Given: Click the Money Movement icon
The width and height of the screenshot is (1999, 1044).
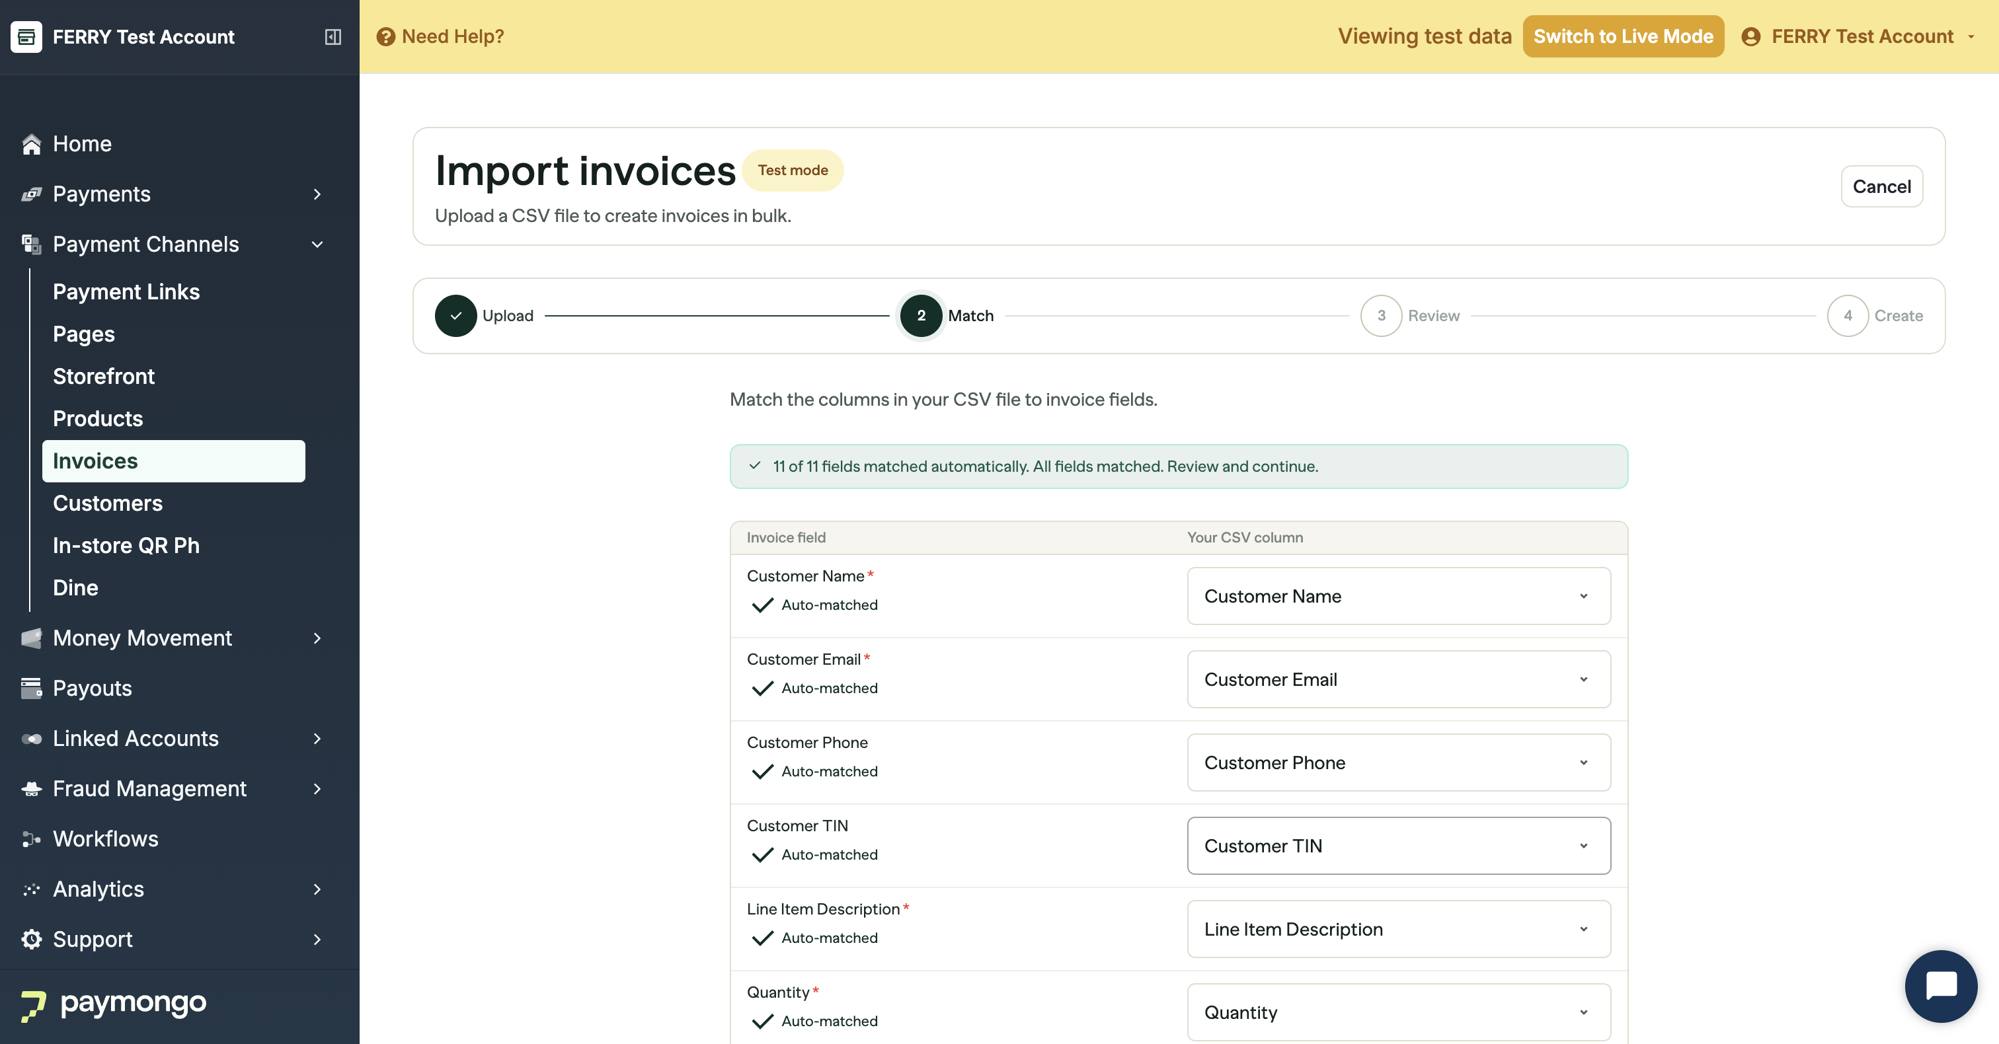Looking at the screenshot, I should coord(31,638).
